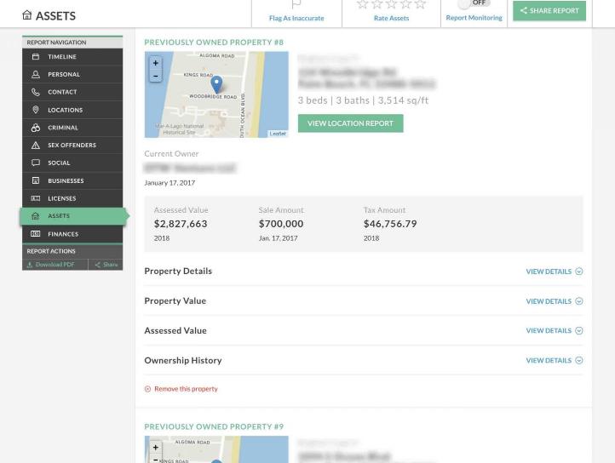Click the chevron circle beside Ownership History
615x463 pixels.
point(579,360)
